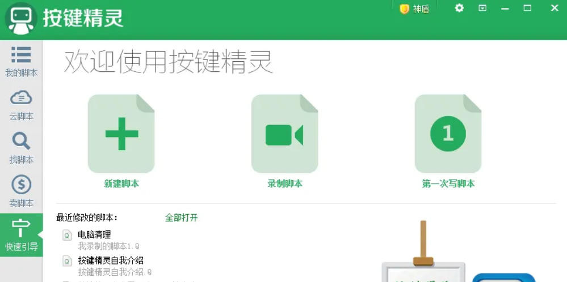Open recent script 按键精灵自我介绍
Image resolution: width=567 pixels, height=282 pixels.
(110, 260)
